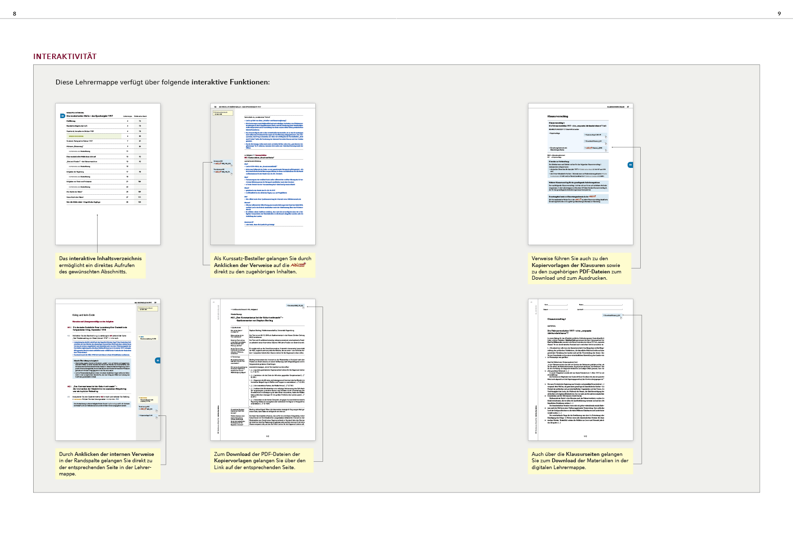
Task: Open the Musterlösung page thumbnail
Action: pos(263,370)
